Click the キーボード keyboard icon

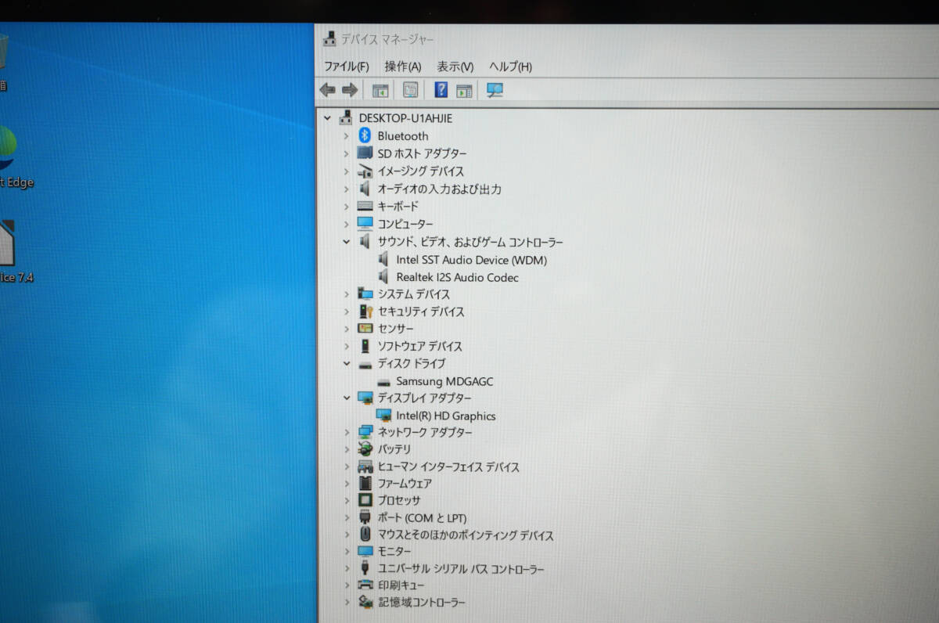click(x=365, y=207)
